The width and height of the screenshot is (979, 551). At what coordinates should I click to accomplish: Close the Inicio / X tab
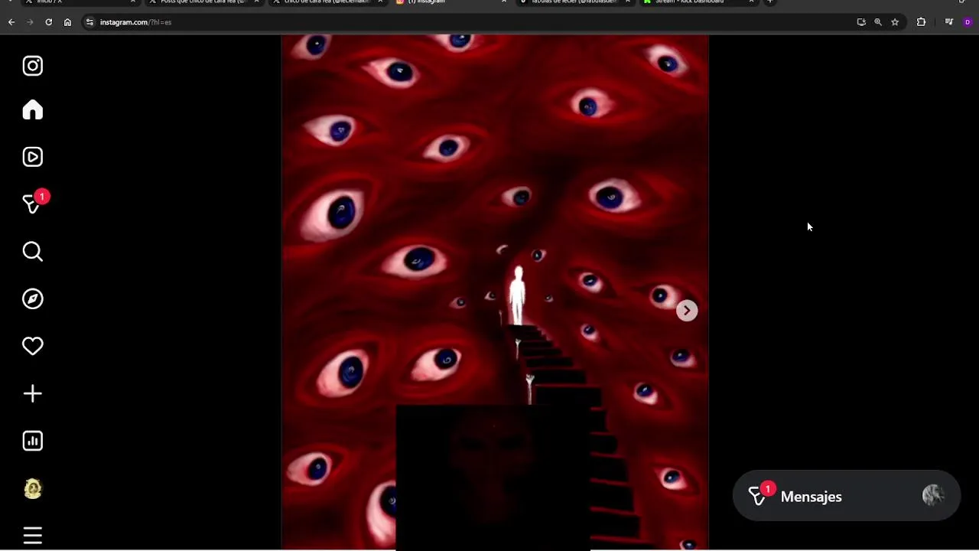[x=132, y=2]
